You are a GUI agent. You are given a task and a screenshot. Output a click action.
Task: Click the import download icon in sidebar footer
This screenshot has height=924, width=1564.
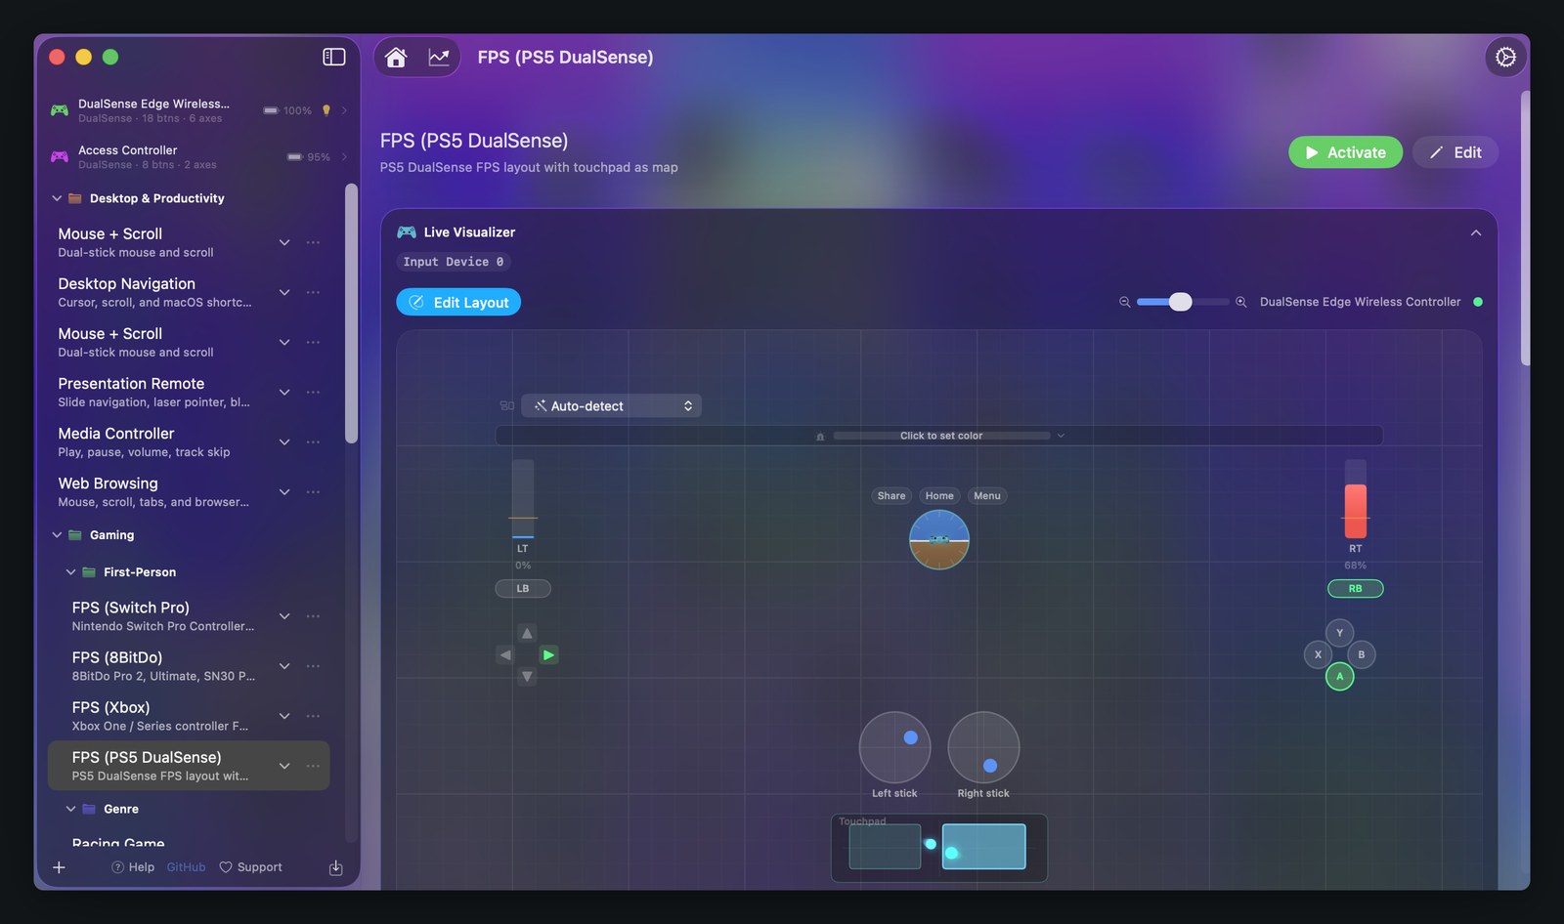(x=335, y=867)
